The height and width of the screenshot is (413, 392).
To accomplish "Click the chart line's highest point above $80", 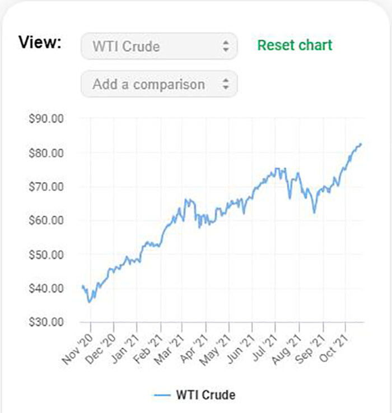I will click(x=361, y=144).
